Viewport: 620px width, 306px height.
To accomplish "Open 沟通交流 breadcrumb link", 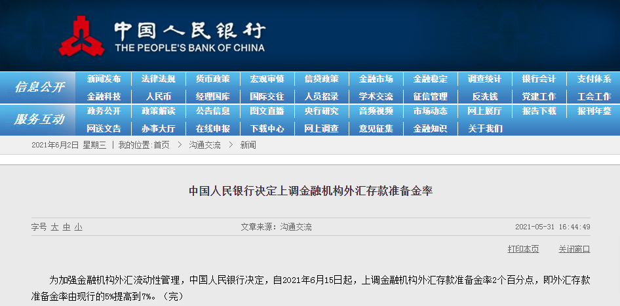I will (205, 145).
